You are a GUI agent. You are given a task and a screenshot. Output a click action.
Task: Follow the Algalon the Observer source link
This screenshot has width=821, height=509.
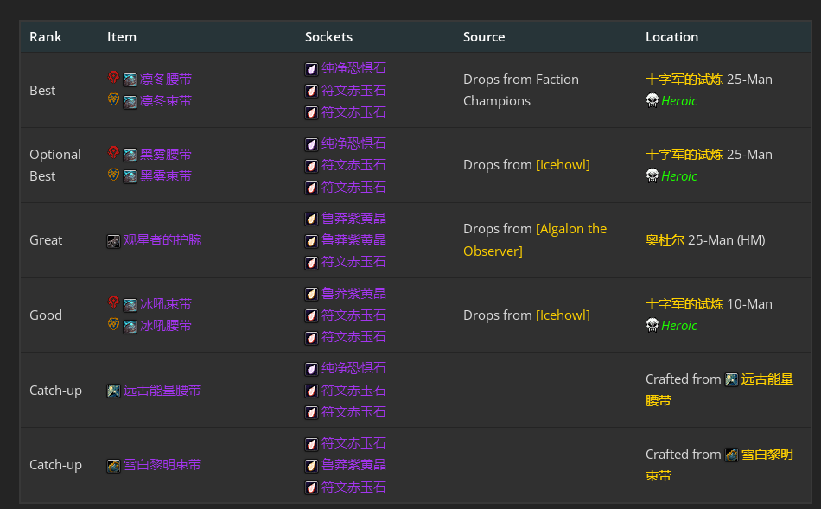pos(571,229)
